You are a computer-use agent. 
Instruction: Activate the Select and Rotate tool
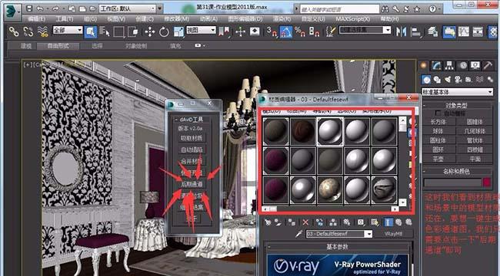point(164,31)
